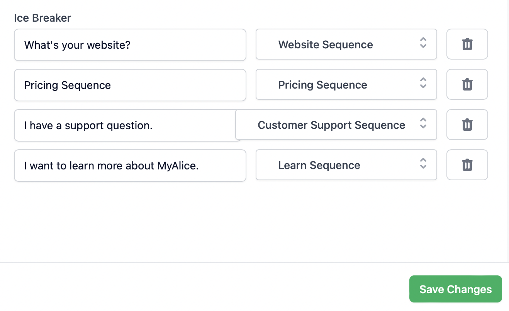Click the "I have a support question." field
Screen dimensions: 509x311
click(124, 125)
